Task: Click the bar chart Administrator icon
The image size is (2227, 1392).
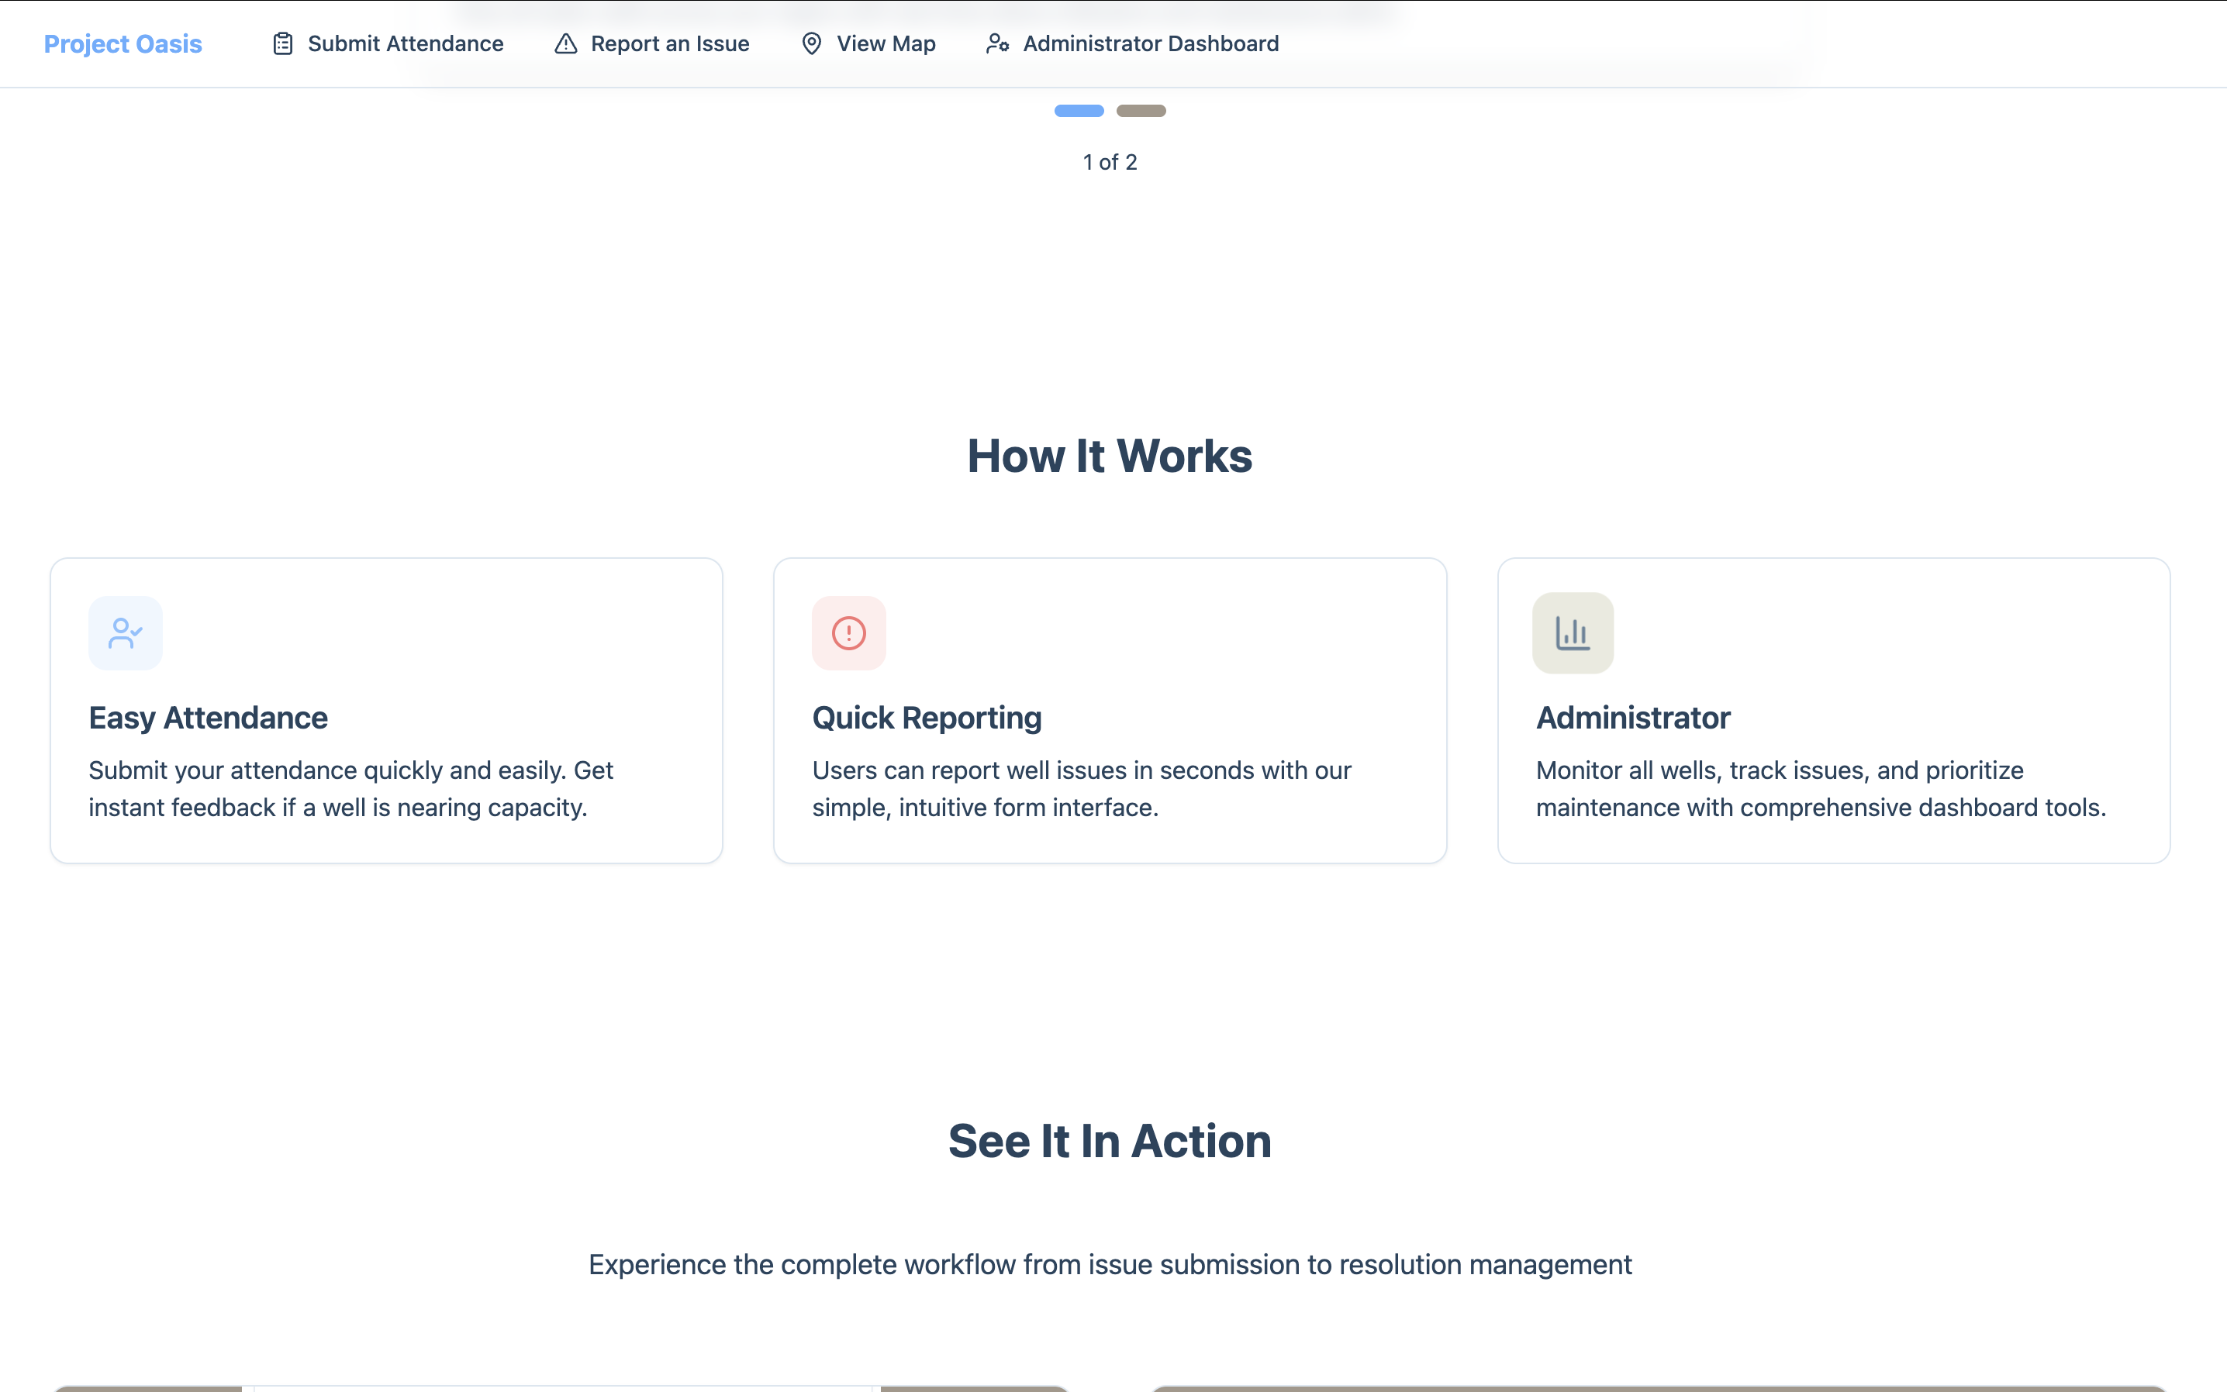Action: pyautogui.click(x=1573, y=633)
